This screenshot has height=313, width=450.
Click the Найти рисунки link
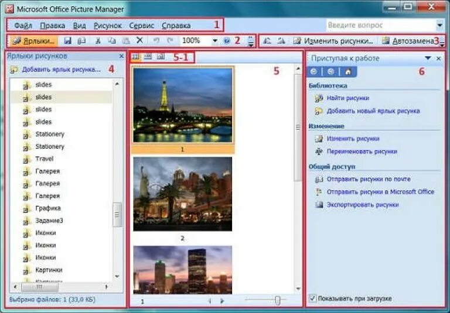(348, 98)
